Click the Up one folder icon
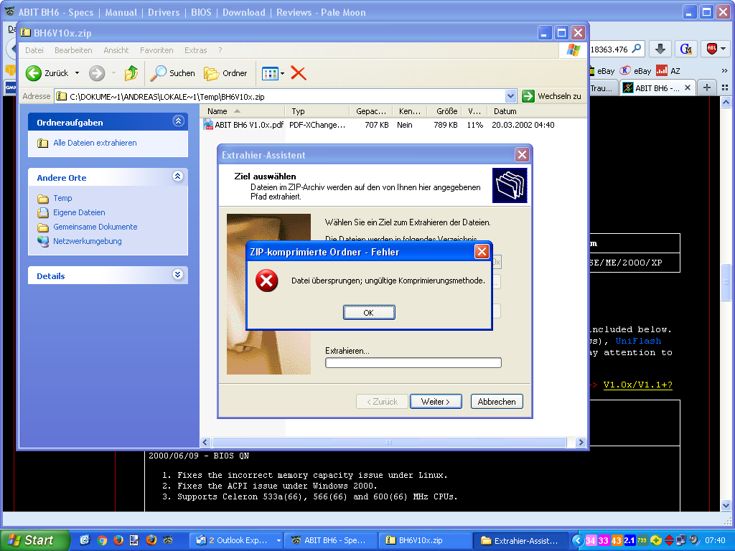The width and height of the screenshot is (735, 551). [131, 73]
